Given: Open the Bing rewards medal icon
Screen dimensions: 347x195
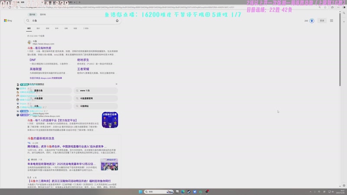Looking at the screenshot, I should click(x=312, y=21).
